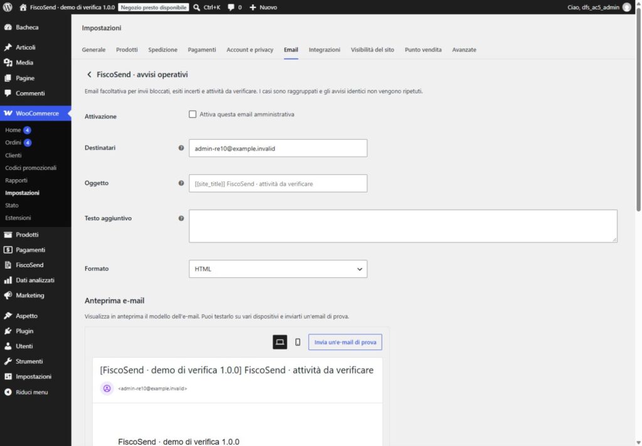Open the Visibilità del sito tab
642x446 pixels.
coord(372,50)
